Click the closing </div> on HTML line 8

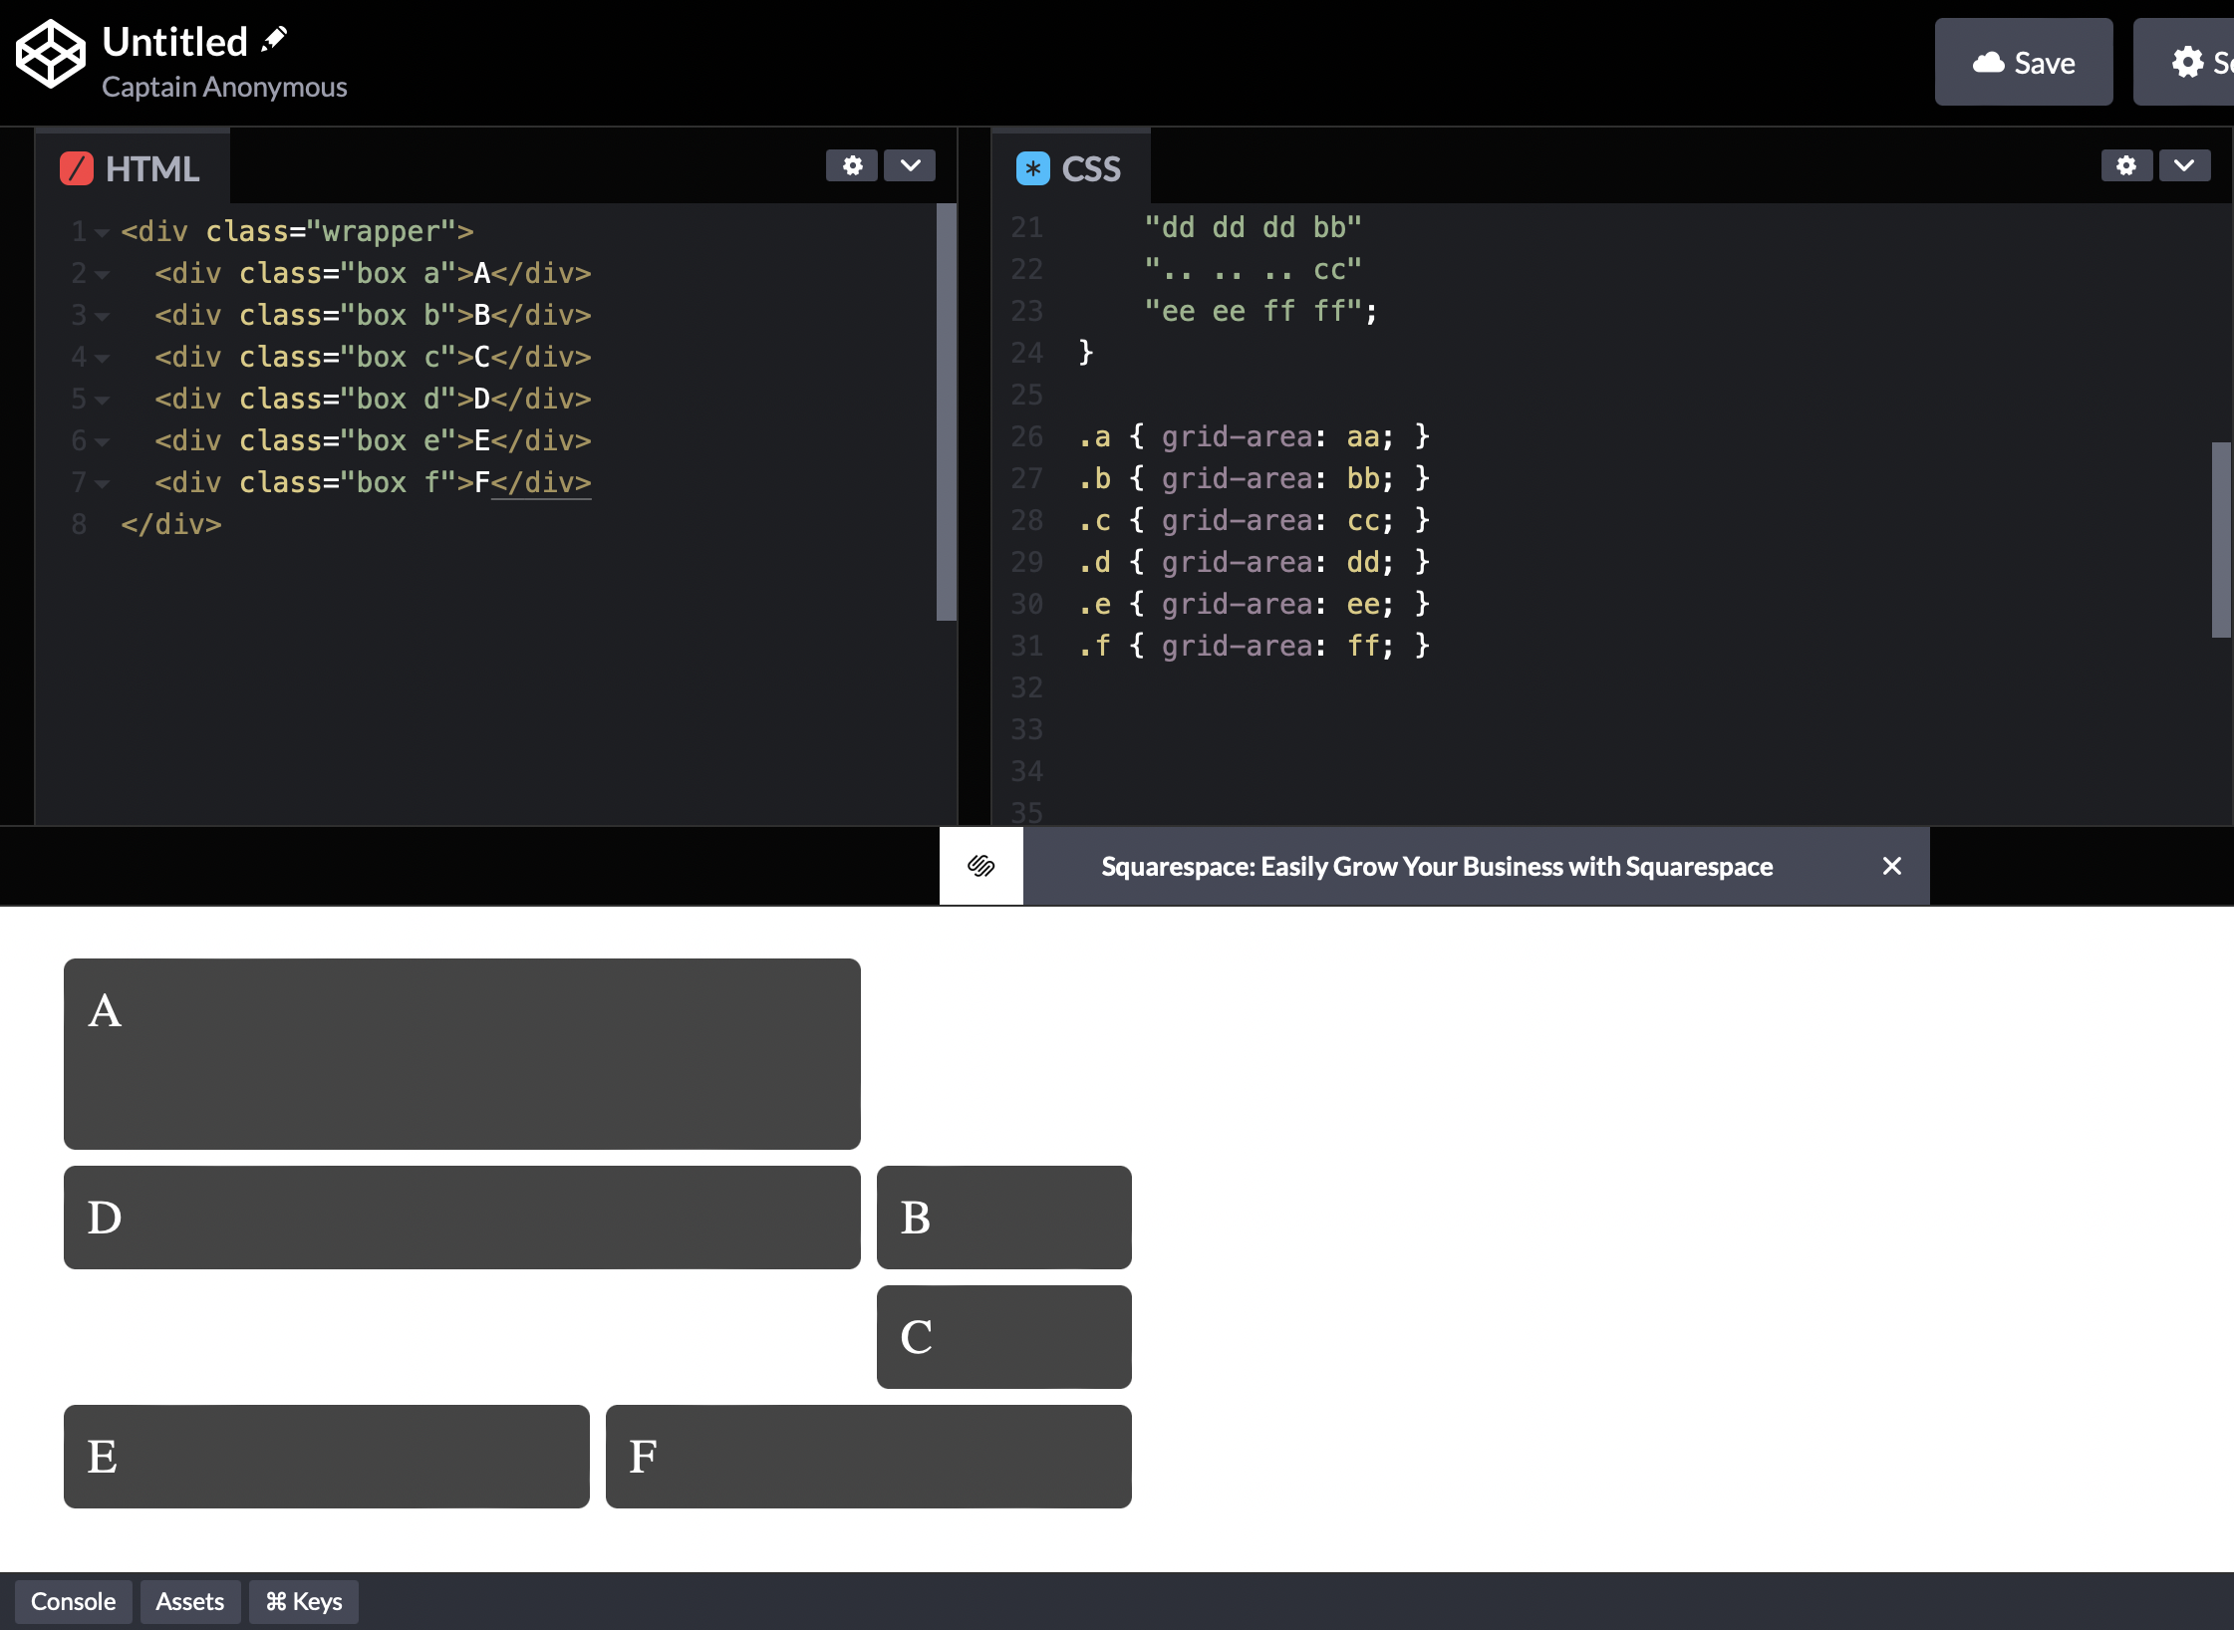coord(170,524)
